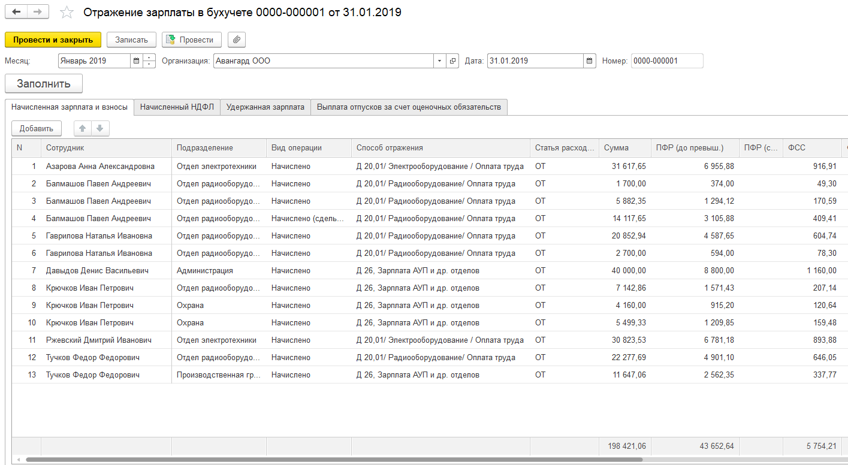Open the selected organization's card

(453, 61)
